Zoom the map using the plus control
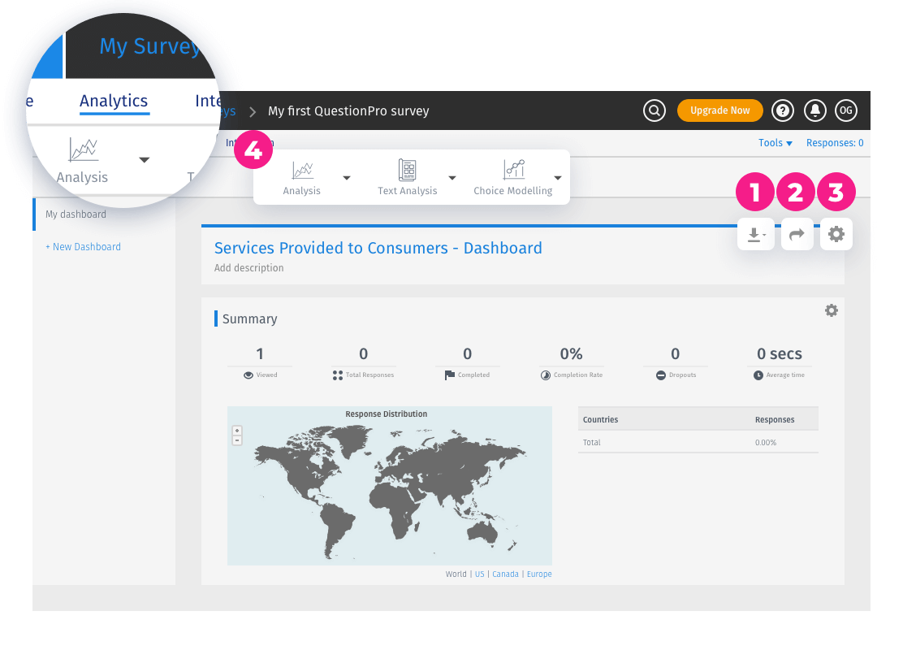 coord(236,429)
